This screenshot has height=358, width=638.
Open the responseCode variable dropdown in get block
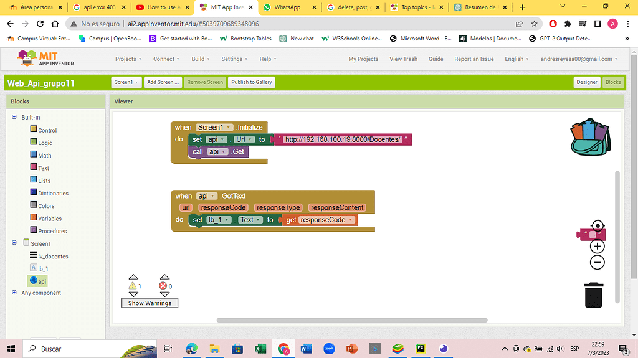coord(351,220)
